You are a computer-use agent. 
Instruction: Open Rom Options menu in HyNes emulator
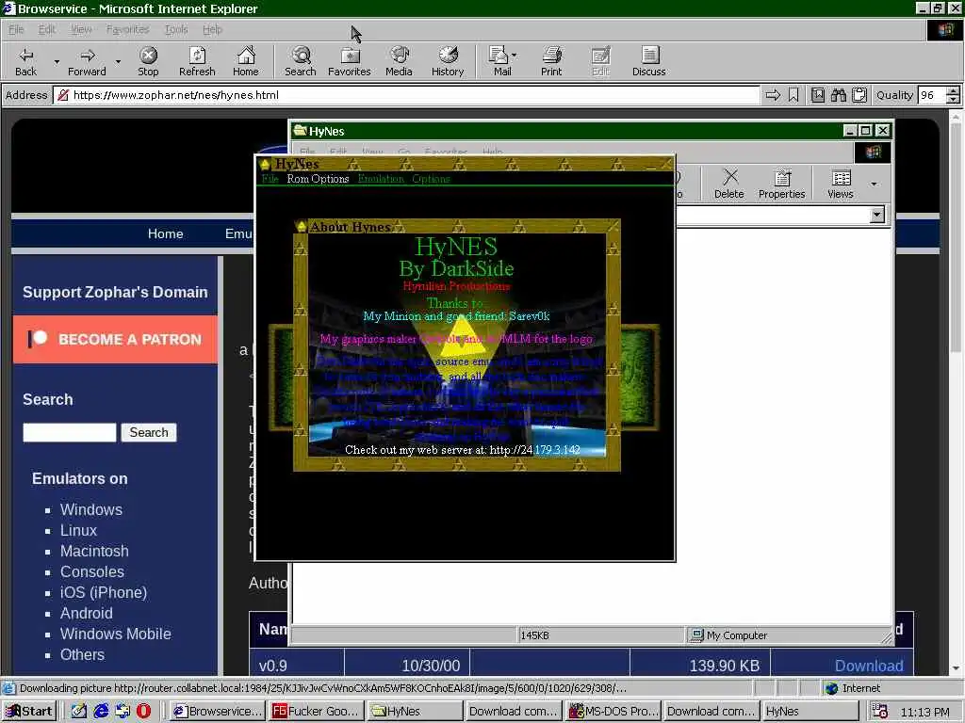coord(318,179)
